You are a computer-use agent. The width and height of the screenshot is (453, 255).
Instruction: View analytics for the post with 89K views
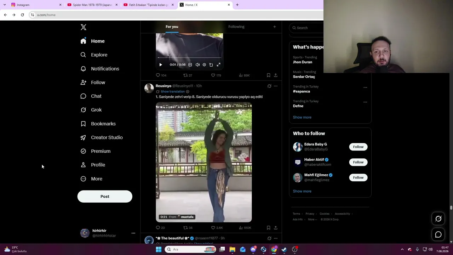244,75
